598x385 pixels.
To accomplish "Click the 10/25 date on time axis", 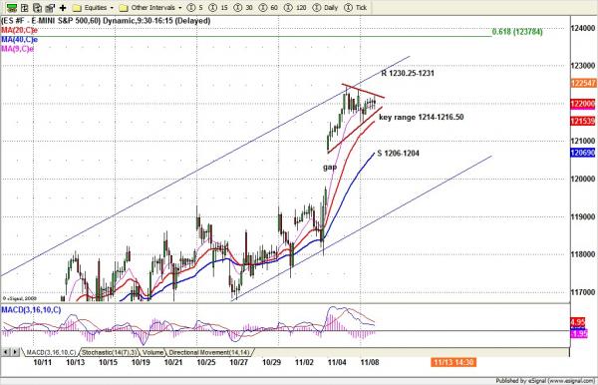I will point(206,362).
